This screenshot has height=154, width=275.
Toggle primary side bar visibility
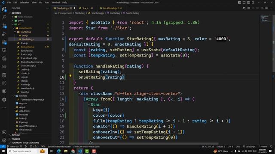[x=239, y=3]
